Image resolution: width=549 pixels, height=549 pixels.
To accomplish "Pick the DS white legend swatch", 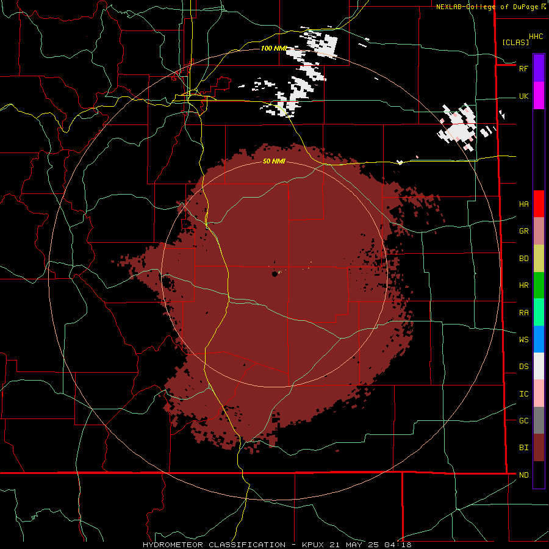I will 539,366.
